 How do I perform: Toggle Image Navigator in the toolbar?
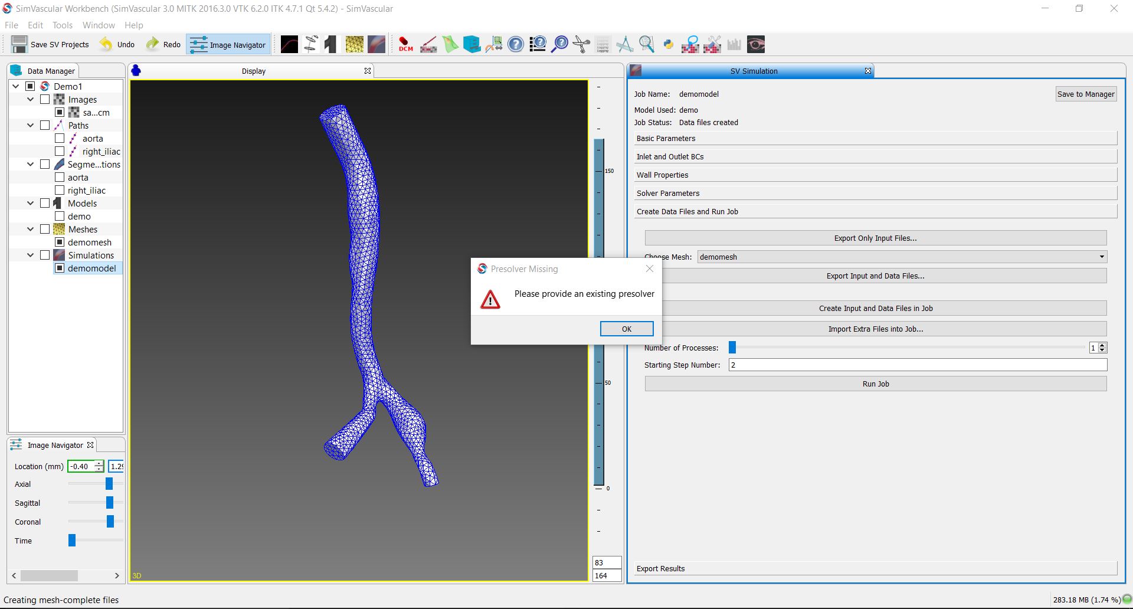[228, 45]
